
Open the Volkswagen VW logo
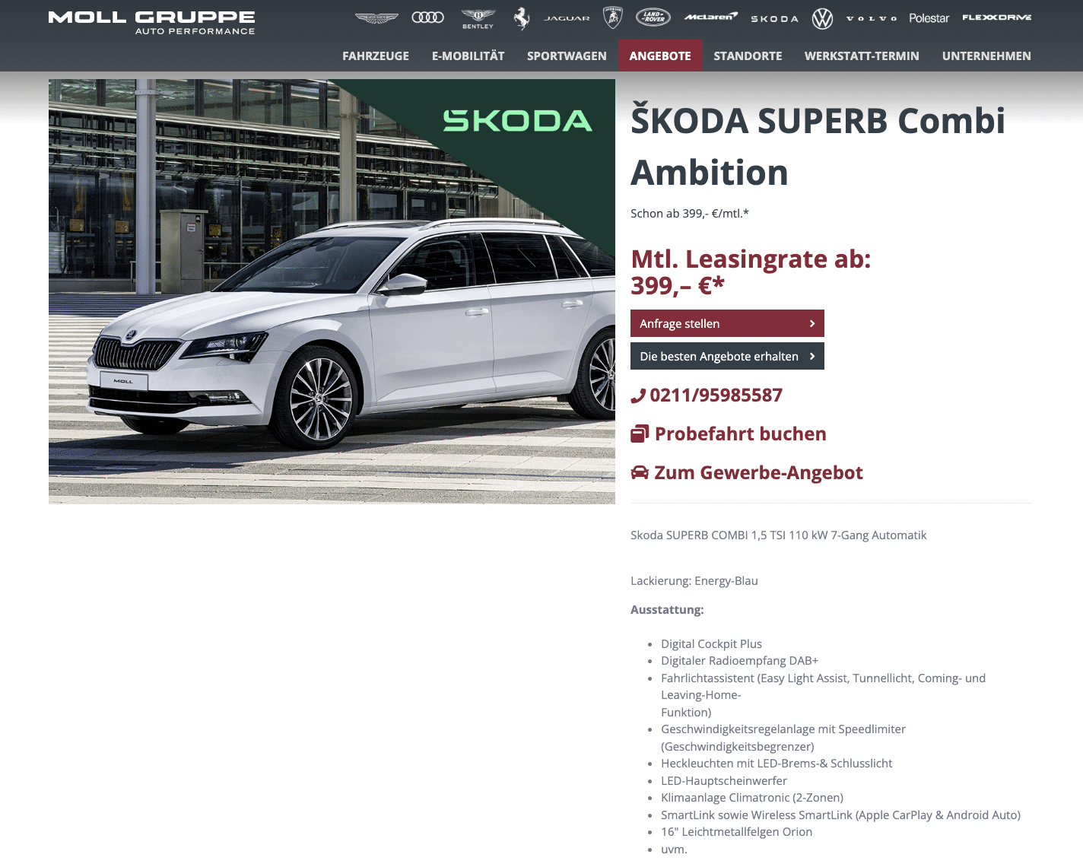822,18
